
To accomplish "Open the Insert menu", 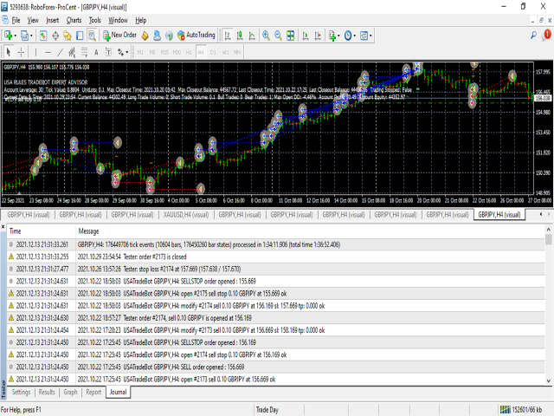I will pos(53,20).
